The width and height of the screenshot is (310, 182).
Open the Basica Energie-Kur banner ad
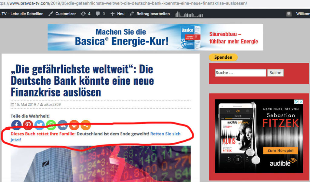(x=155, y=37)
